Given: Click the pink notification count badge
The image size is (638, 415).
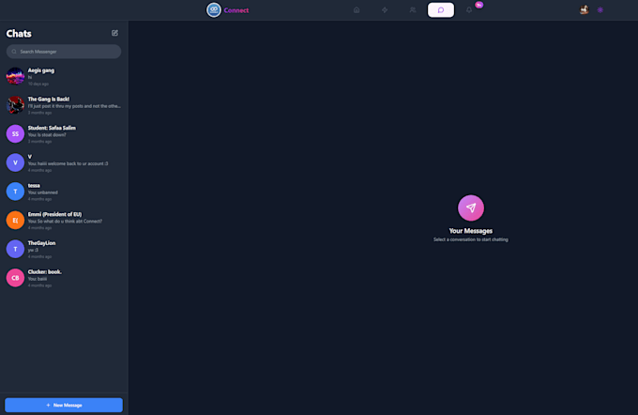Looking at the screenshot, I should (478, 5).
